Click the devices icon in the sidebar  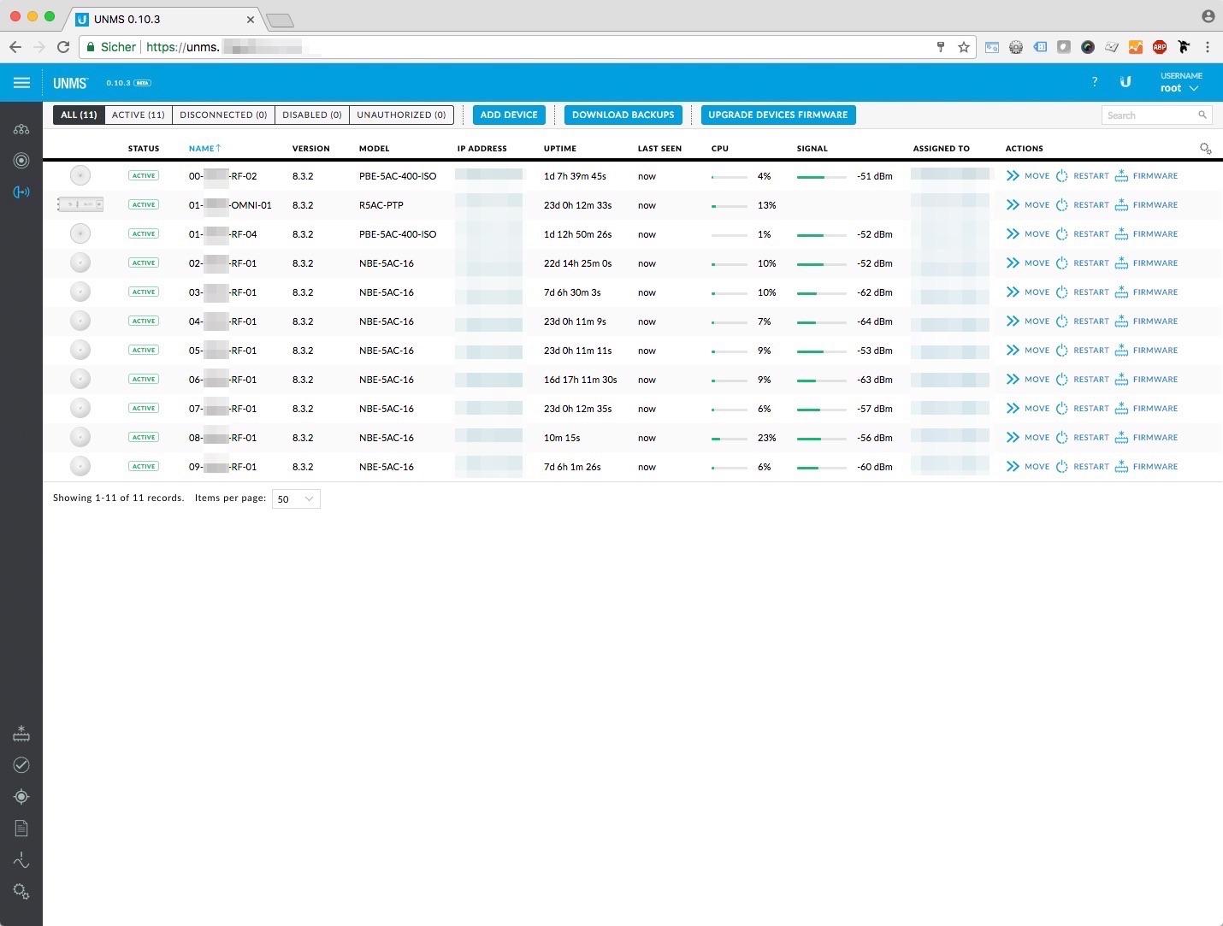tap(21, 192)
